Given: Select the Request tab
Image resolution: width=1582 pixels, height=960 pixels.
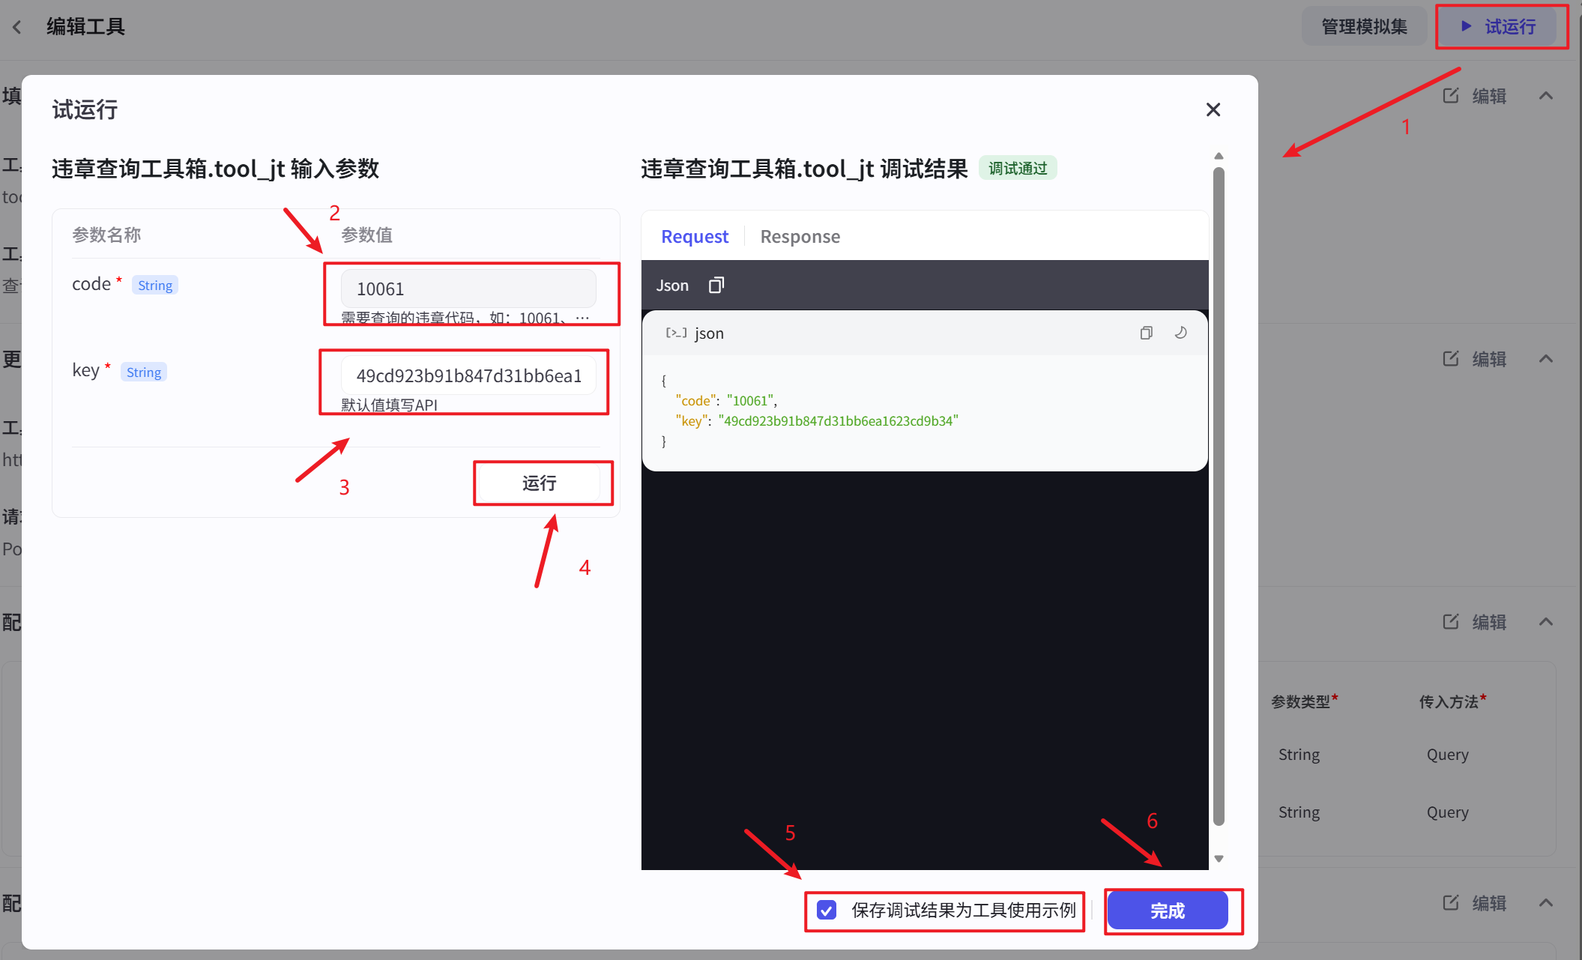Looking at the screenshot, I should tap(694, 237).
